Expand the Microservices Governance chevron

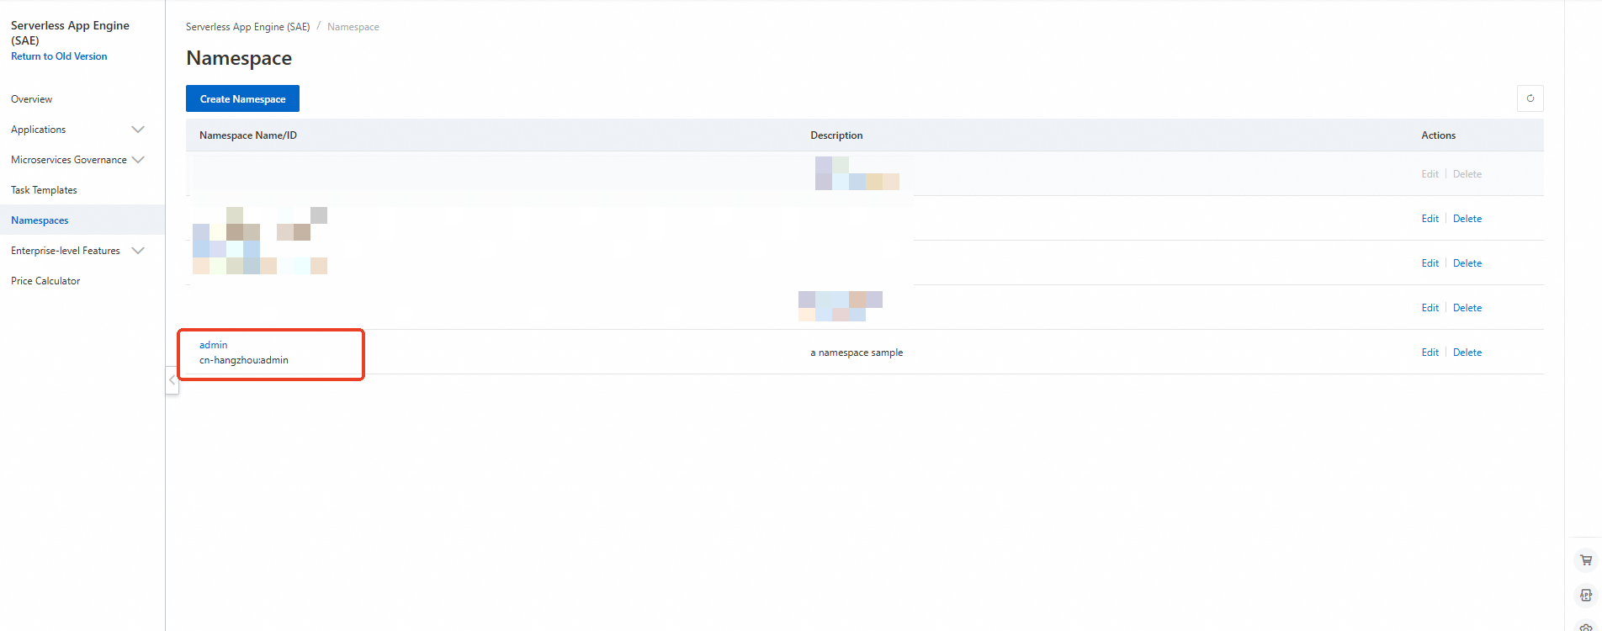tap(138, 160)
